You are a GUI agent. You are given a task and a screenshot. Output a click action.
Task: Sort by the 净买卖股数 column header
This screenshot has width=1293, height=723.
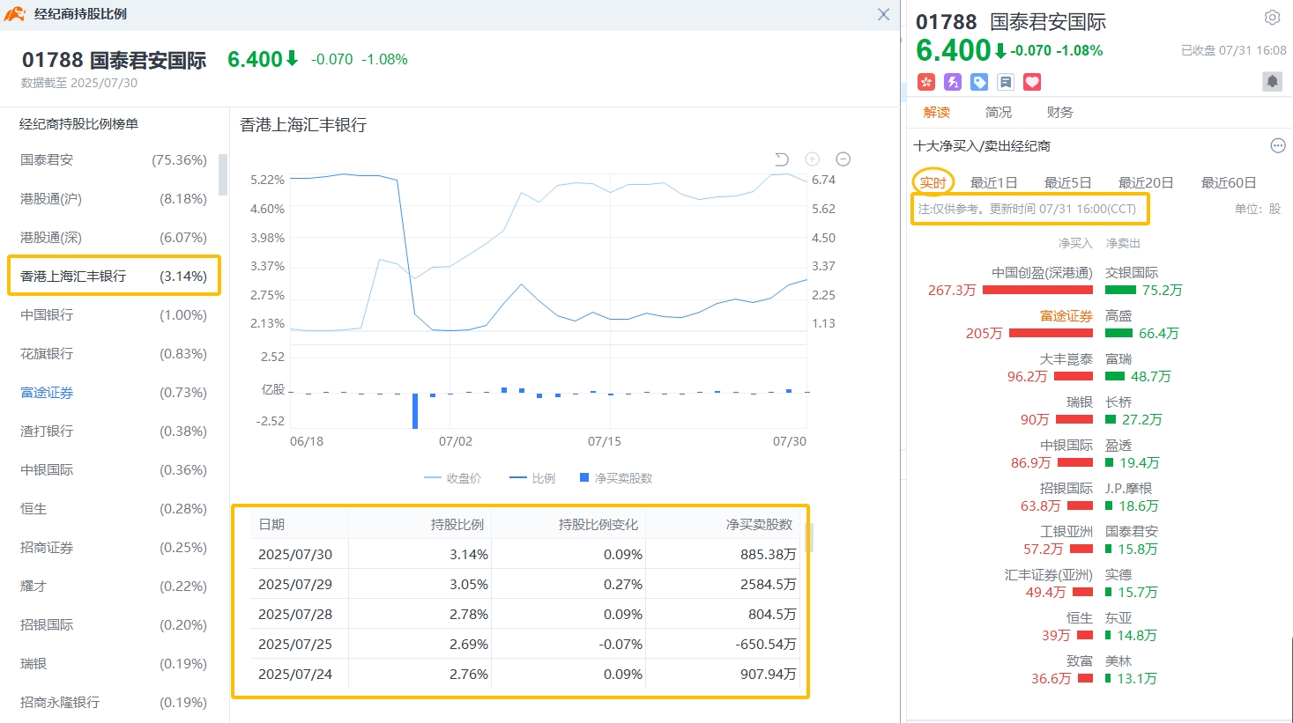[759, 525]
